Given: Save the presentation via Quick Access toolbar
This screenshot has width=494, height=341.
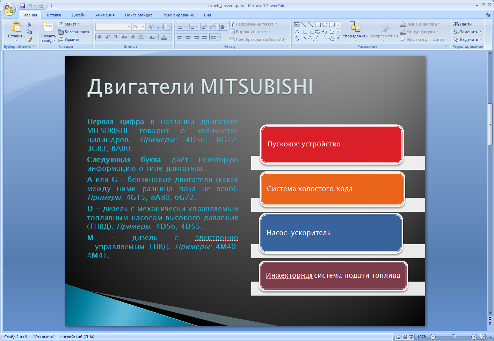Looking at the screenshot, I should 22,6.
